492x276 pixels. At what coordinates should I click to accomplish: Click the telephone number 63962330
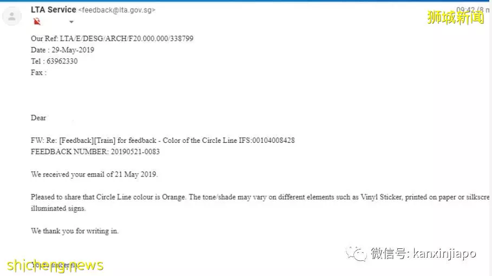click(x=62, y=61)
